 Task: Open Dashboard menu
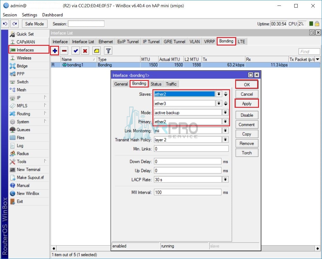point(52,15)
